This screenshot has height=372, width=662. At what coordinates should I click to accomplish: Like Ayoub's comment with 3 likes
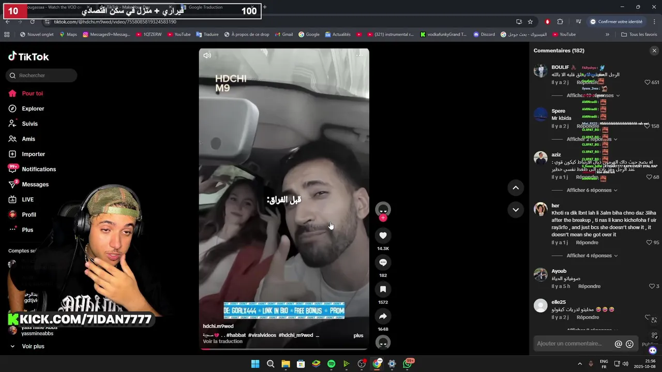(652, 286)
